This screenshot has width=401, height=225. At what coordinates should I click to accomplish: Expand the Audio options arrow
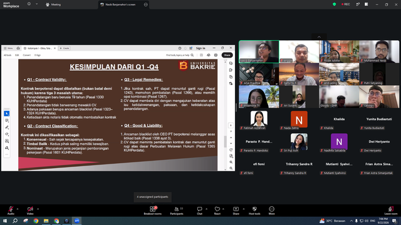[18, 209]
